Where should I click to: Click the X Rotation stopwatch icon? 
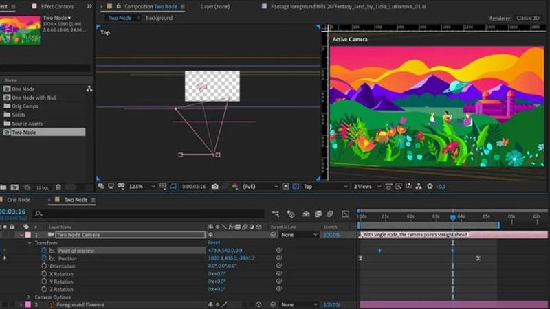(44, 274)
